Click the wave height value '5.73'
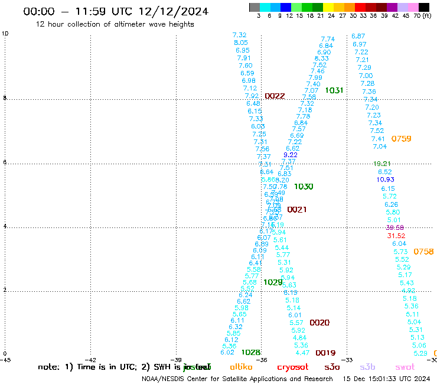The image size is (437, 384). (400, 252)
